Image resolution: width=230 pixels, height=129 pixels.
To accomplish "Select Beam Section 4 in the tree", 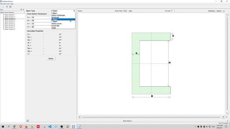I will click(x=10, y=21).
